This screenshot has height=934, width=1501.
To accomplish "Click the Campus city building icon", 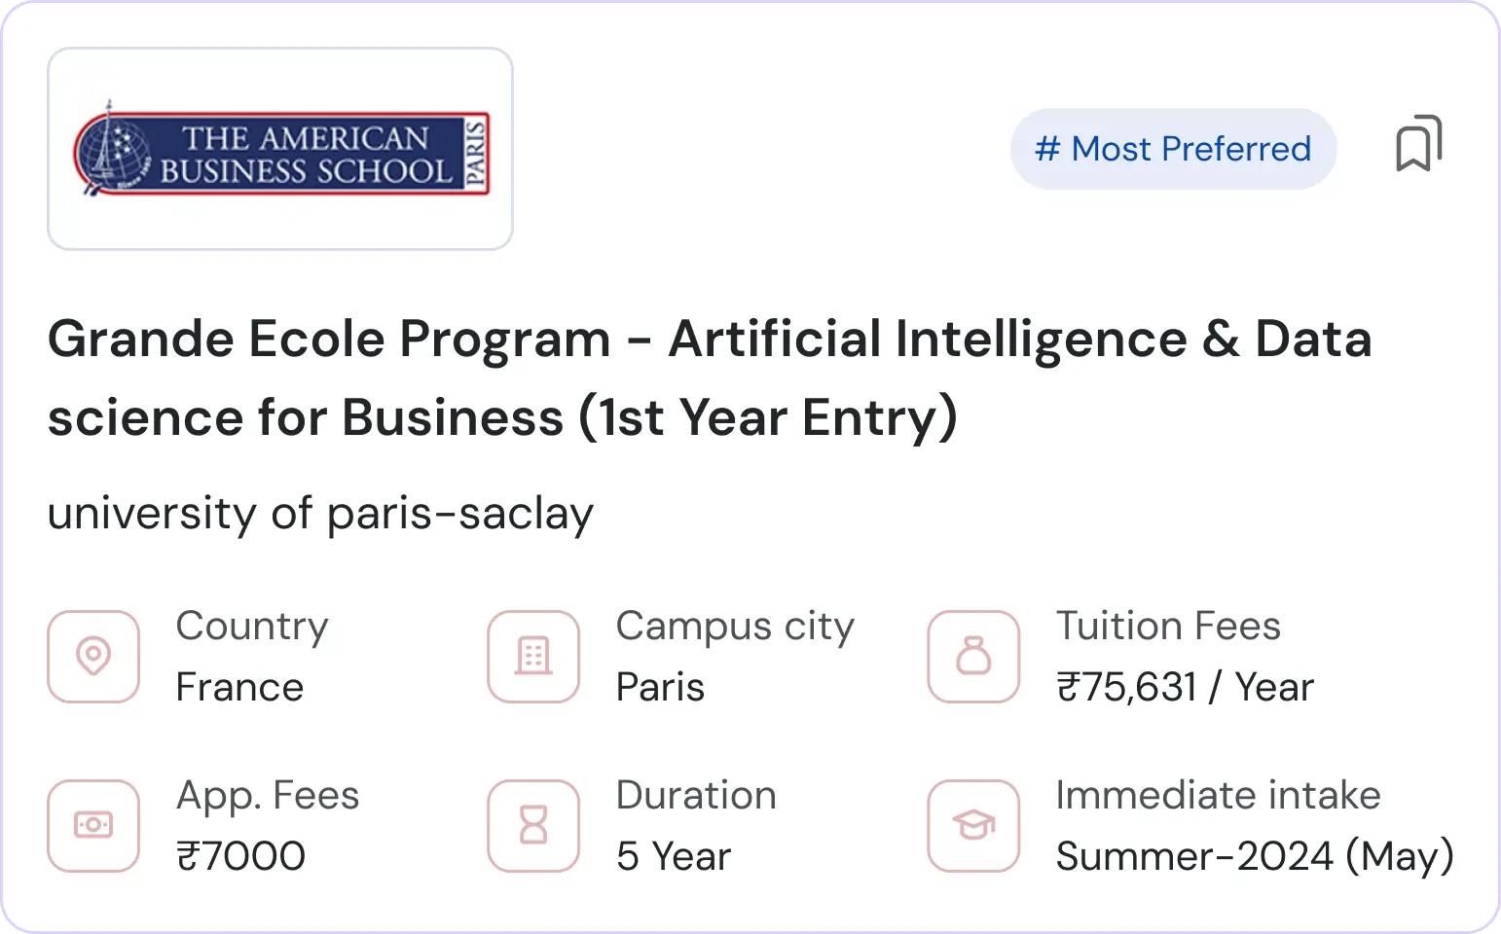I will 533,657.
